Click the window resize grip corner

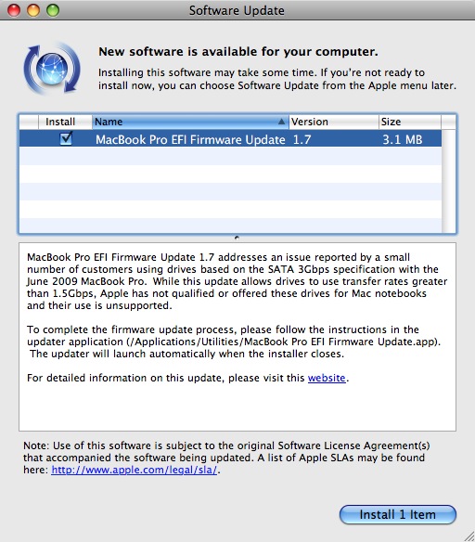[x=469, y=536]
